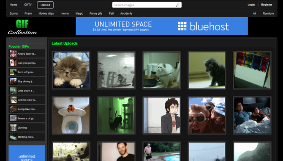Open the Can you jump.. popular gif link
The height and width of the screenshot is (161, 283).
click(27, 63)
